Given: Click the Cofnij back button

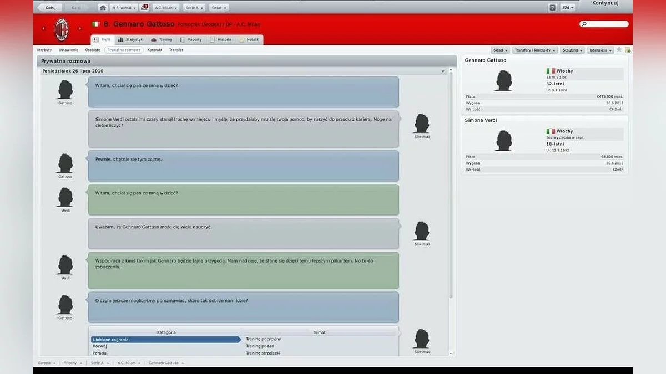Looking at the screenshot, I should tap(50, 8).
